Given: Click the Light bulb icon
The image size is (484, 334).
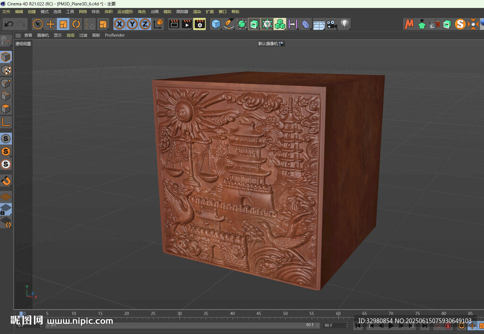Looking at the screenshot, I should tap(345, 24).
